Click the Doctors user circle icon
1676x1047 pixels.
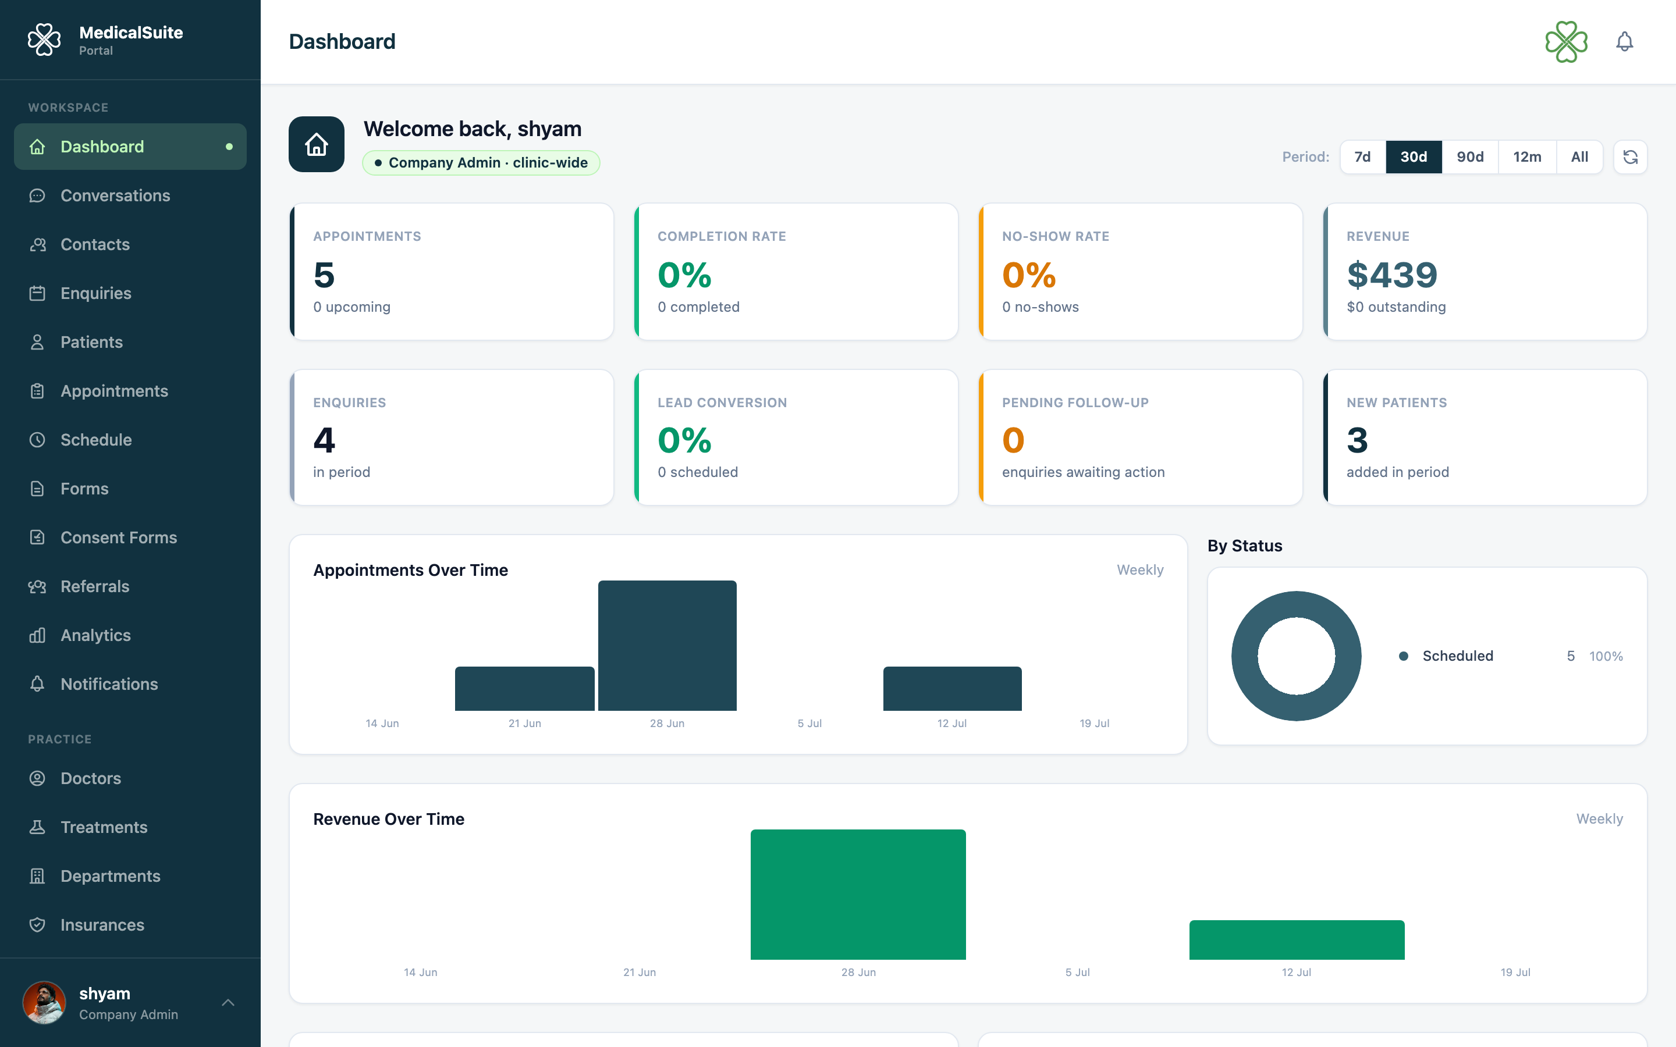point(37,778)
